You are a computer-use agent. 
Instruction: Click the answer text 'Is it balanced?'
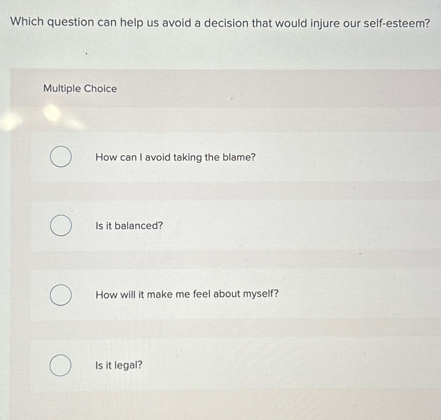pyautogui.click(x=129, y=225)
